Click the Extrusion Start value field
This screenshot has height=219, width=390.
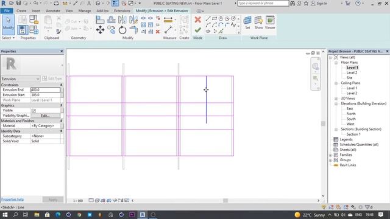pyautogui.click(x=45, y=95)
